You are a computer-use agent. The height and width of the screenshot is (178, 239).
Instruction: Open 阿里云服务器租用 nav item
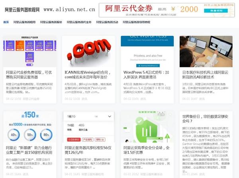[x=24, y=22]
